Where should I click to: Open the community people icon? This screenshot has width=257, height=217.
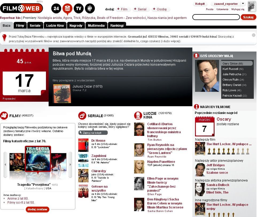90,8
